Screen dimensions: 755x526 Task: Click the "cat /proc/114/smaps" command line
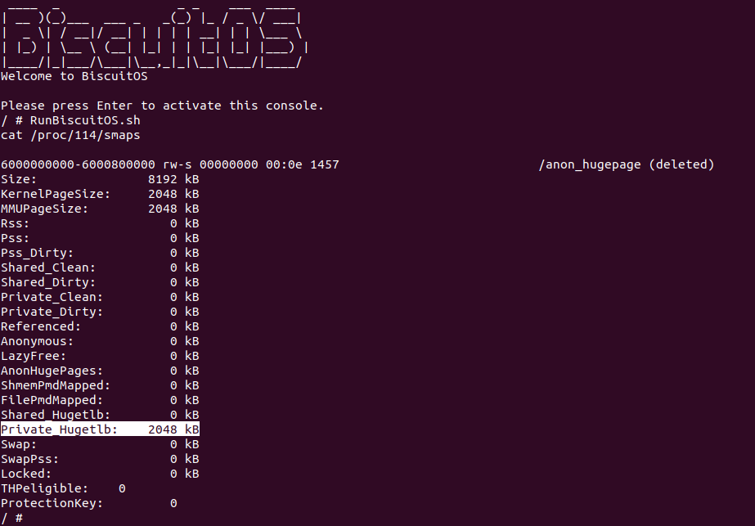click(x=70, y=135)
